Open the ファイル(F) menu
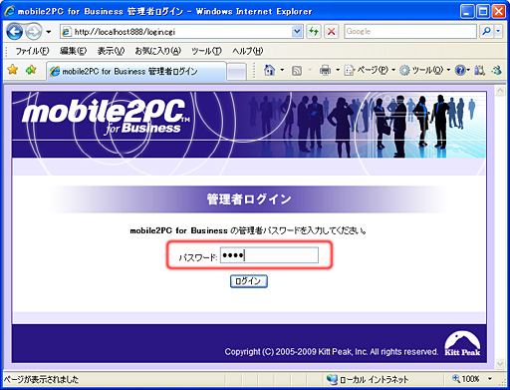This screenshot has width=510, height=390. (x=32, y=51)
